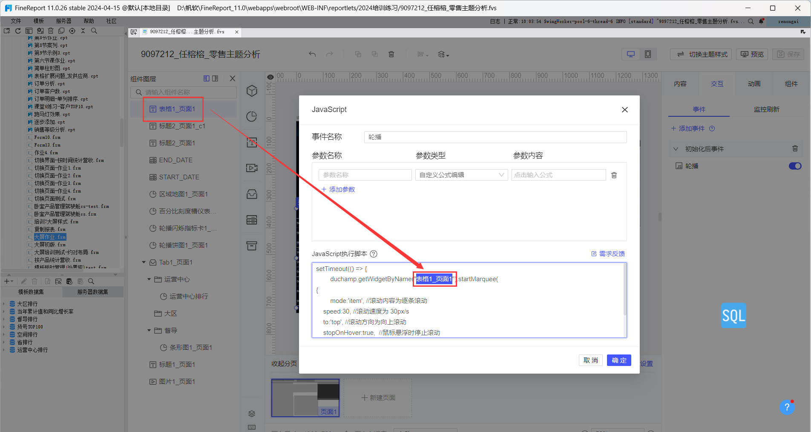This screenshot has height=432, width=811.
Task: Collapse the 运营中心 layer folder
Action: coord(149,279)
